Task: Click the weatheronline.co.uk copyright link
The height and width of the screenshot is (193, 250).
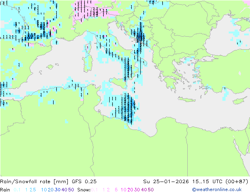Action: point(217,190)
